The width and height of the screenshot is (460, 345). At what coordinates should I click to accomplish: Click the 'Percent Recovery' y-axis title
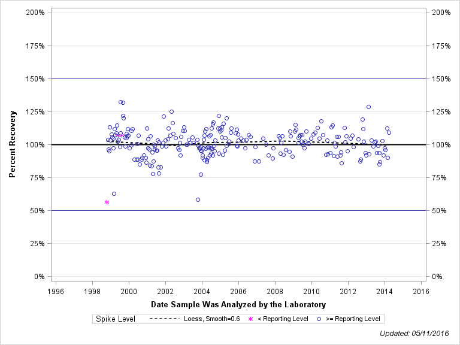click(13, 144)
